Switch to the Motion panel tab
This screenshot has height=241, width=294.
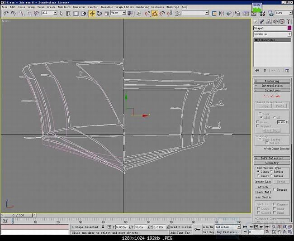pos(275,21)
